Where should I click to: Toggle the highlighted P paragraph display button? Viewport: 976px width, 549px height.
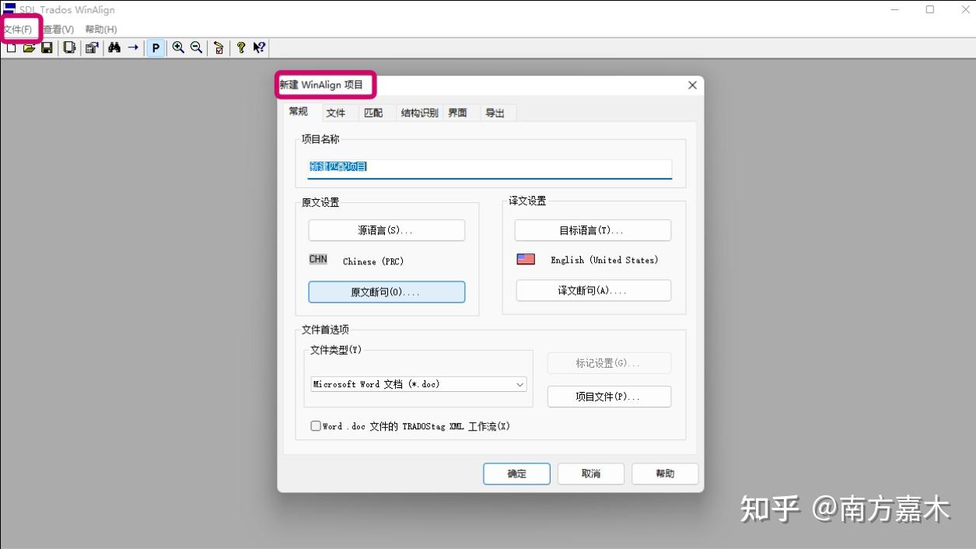click(155, 47)
